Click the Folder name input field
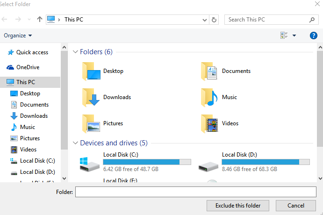Image resolution: width=323 pixels, height=215 pixels. (196, 192)
